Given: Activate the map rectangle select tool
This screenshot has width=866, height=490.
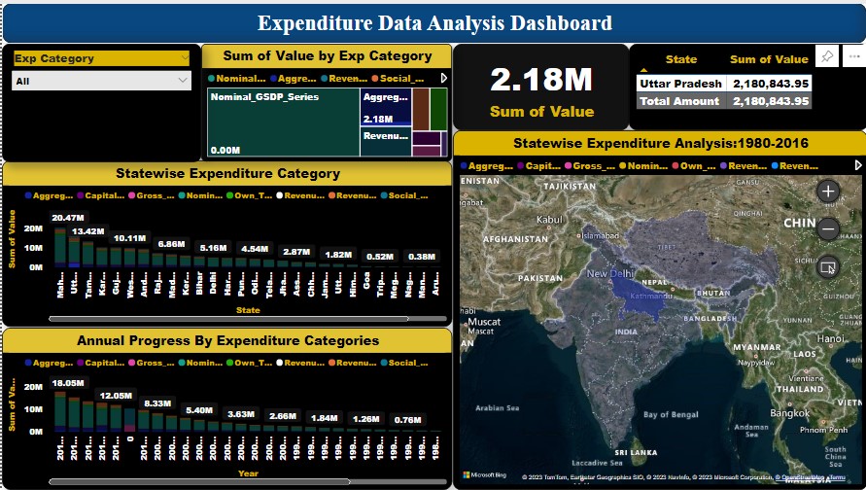Looking at the screenshot, I should pyautogui.click(x=828, y=267).
